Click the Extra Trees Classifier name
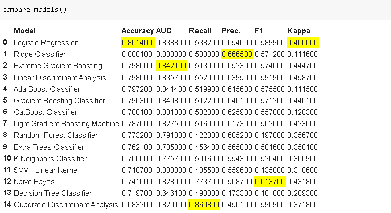Image resolution: width=391 pixels, height=213 pixels. pyautogui.click(x=49, y=147)
